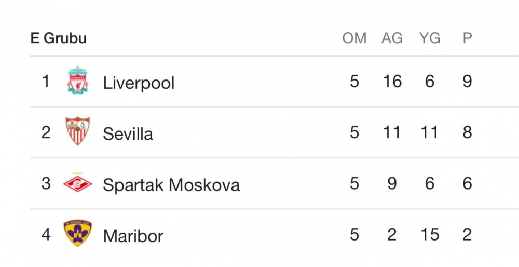The width and height of the screenshot is (519, 267).
Task: Click the OM column header
Action: [x=354, y=38]
